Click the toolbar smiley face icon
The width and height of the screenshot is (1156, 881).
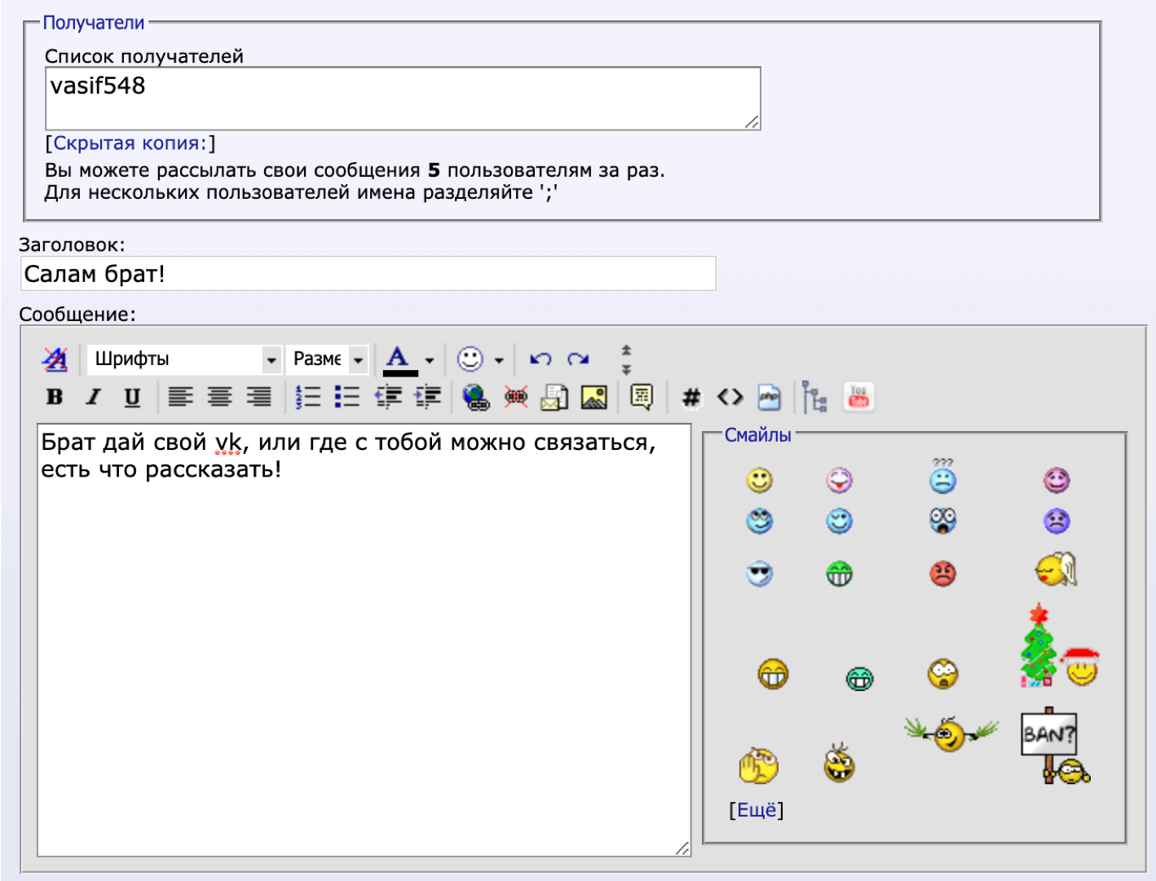tap(470, 359)
